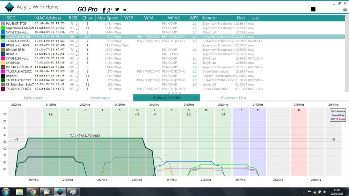Select the TALKTALKD8CB97 network row

click(173, 80)
